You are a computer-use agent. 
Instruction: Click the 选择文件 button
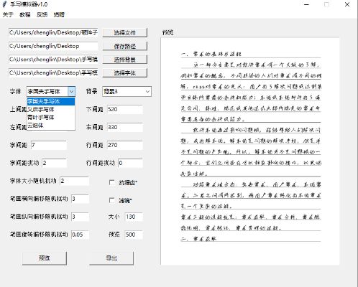(125, 32)
